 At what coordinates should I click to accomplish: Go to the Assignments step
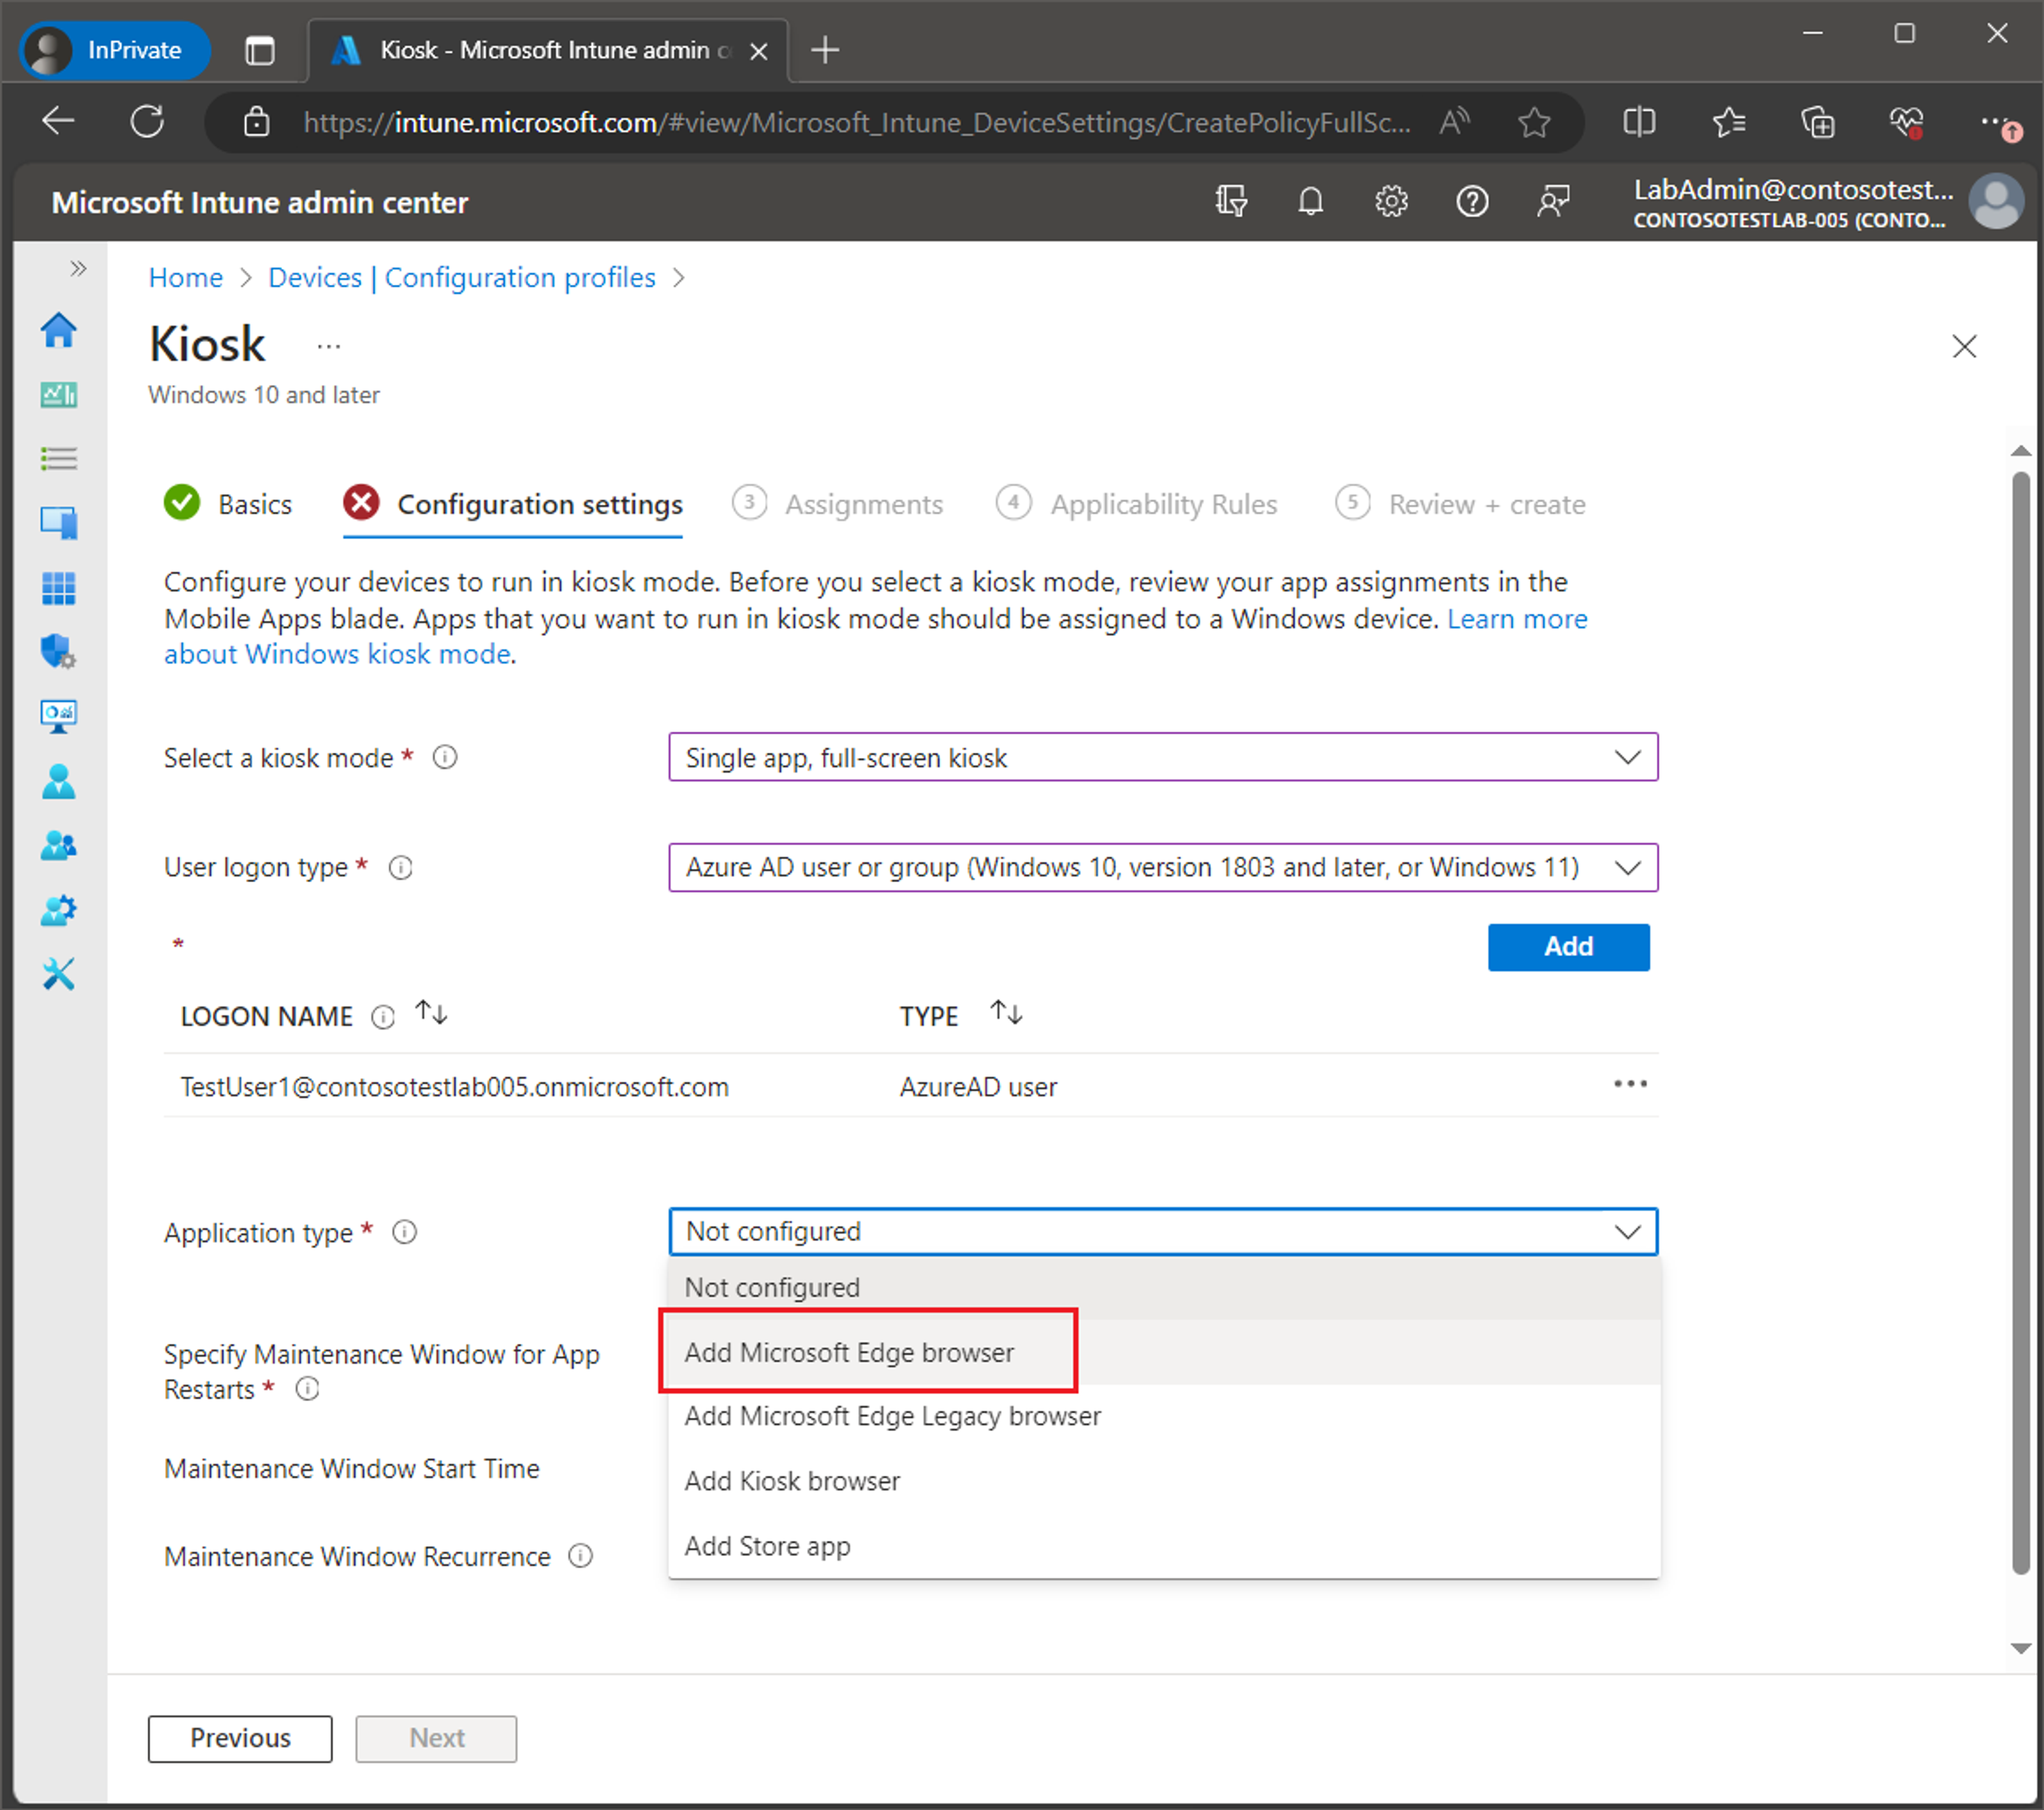tap(838, 503)
